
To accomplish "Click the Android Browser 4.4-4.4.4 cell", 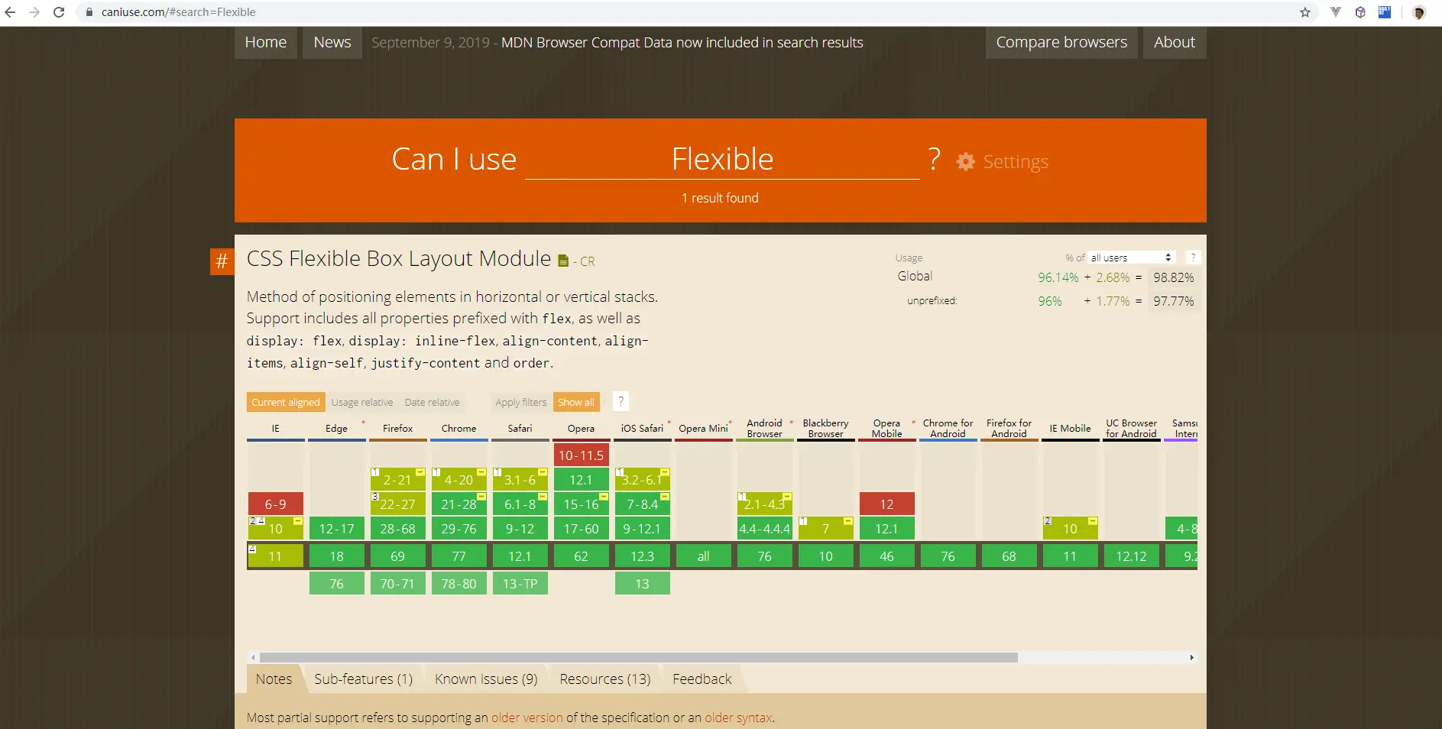I will click(765, 529).
